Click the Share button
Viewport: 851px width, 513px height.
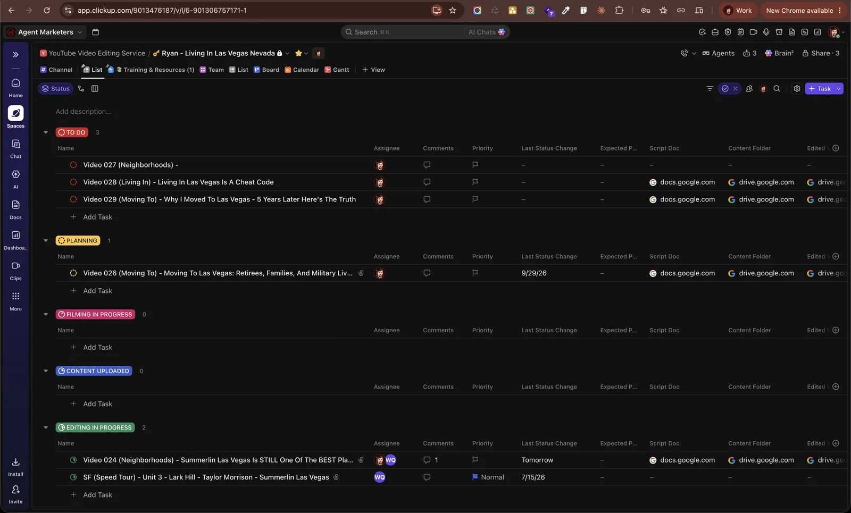[x=821, y=53]
